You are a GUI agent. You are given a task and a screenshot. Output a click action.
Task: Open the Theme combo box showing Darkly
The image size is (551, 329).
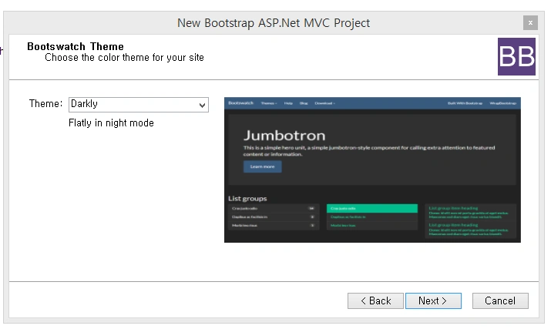point(139,104)
